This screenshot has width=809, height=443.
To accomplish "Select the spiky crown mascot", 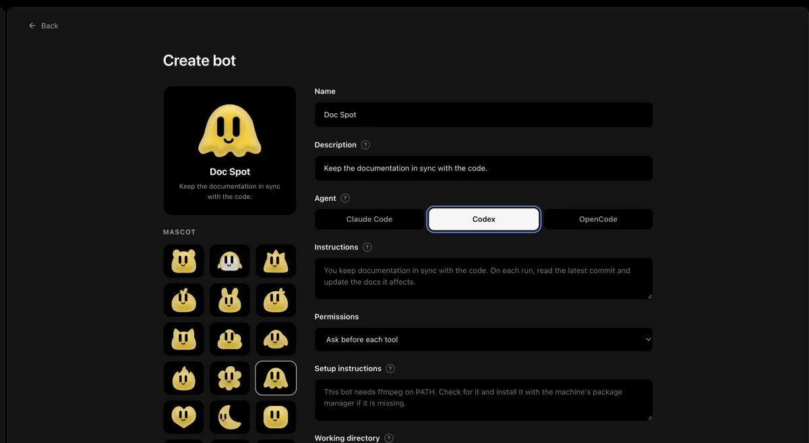I will (276, 261).
